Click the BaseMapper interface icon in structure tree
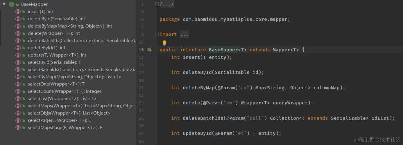Viewport: 403px width, 145px height. [x=12, y=4]
